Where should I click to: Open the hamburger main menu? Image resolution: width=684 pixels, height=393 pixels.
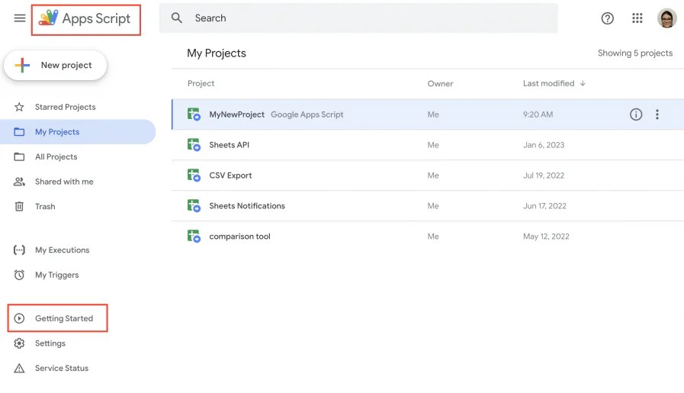(20, 18)
